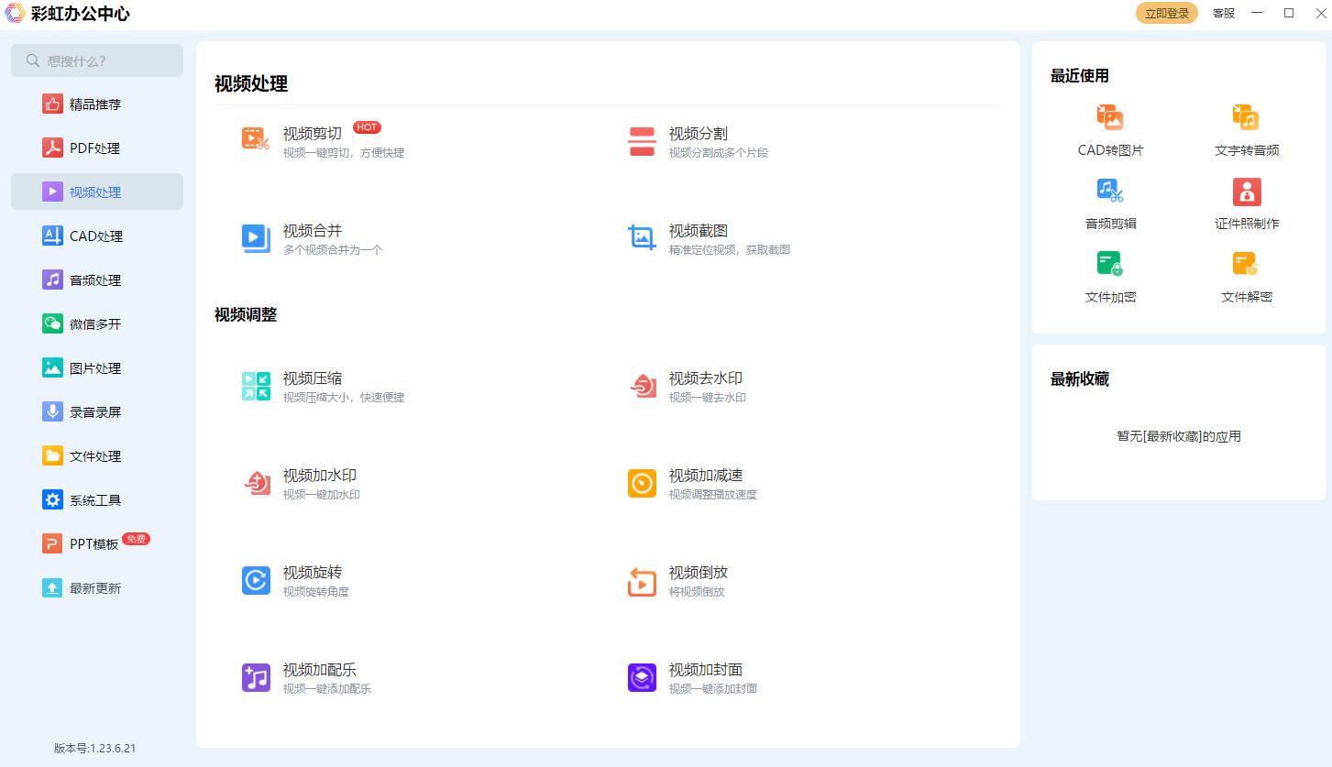The height and width of the screenshot is (767, 1332).
Task: Select the 视频去水印 watermark removal icon
Action: 642,386
